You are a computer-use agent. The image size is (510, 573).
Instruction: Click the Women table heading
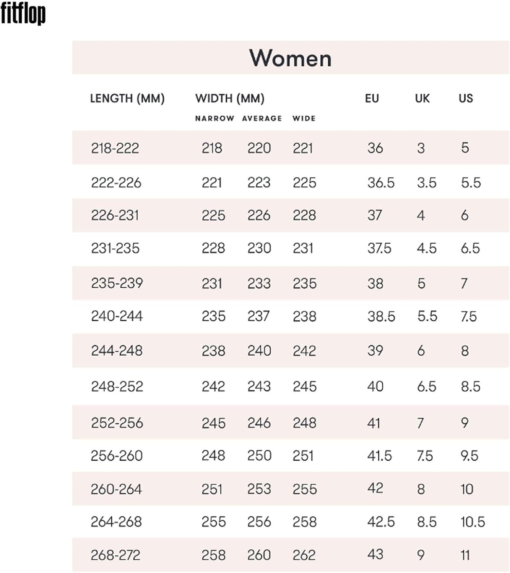(290, 58)
